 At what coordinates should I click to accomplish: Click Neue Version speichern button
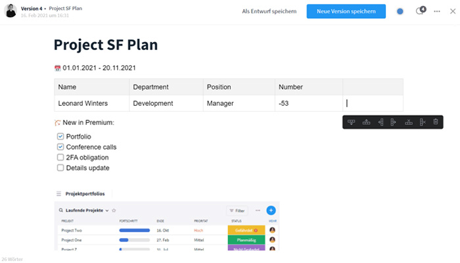[x=346, y=11]
